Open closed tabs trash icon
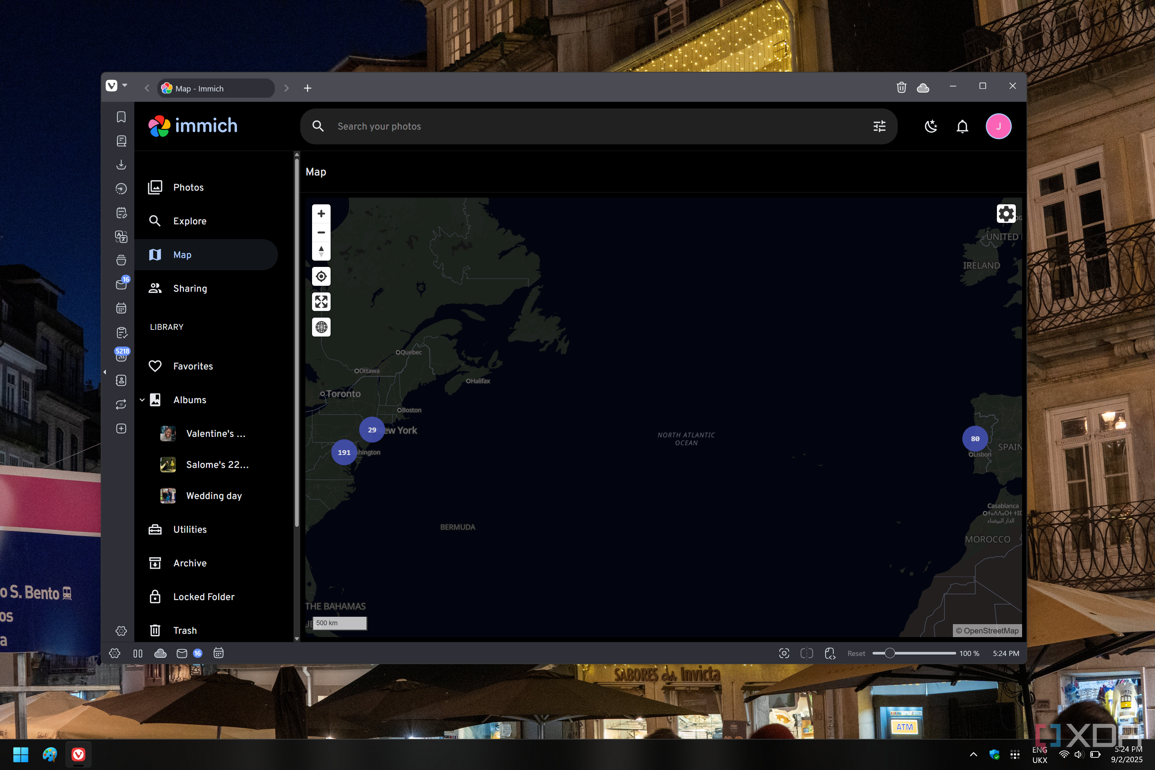This screenshot has width=1155, height=770. click(901, 88)
